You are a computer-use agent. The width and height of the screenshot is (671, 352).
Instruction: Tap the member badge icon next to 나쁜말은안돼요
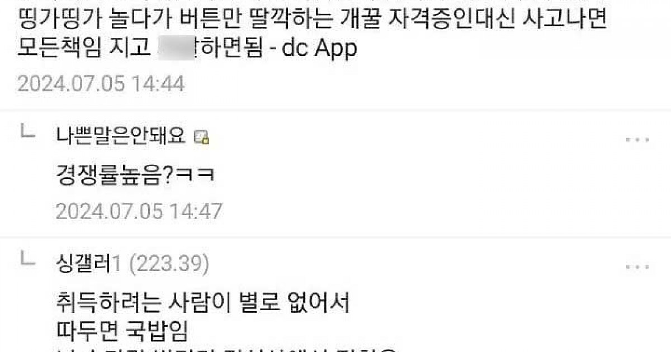click(201, 137)
